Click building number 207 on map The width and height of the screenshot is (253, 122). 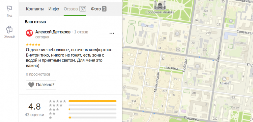pos(165,91)
